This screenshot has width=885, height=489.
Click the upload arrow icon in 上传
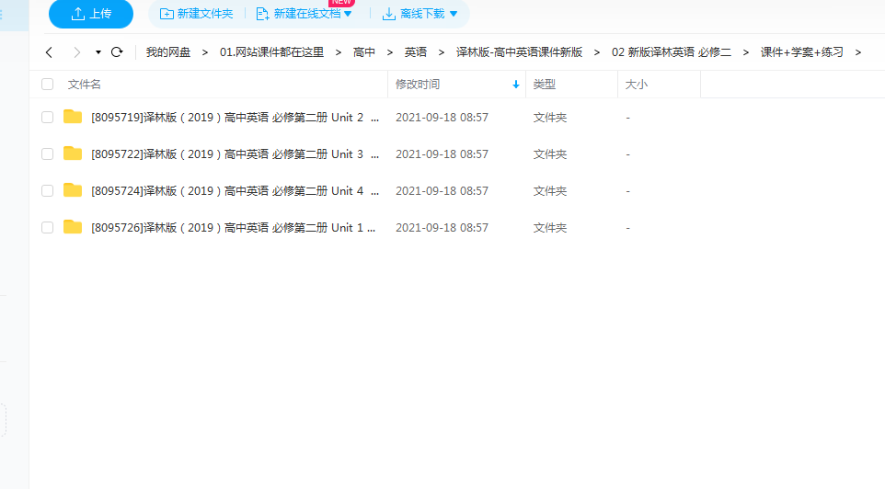point(78,14)
